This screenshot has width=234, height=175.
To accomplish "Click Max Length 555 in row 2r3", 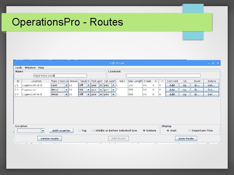I will [135, 94].
